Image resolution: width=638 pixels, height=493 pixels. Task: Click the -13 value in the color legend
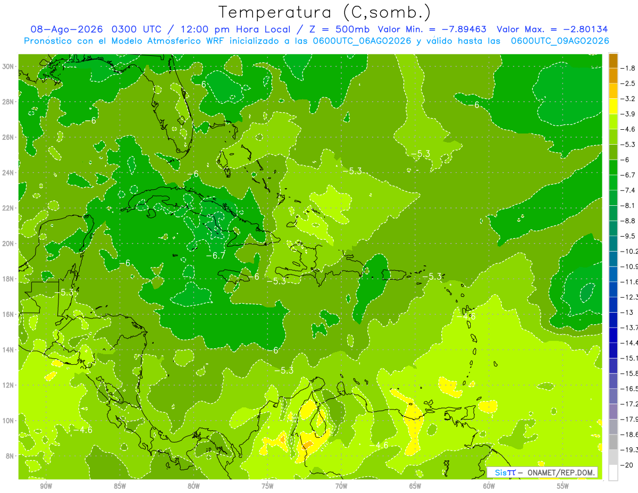pyautogui.click(x=626, y=312)
